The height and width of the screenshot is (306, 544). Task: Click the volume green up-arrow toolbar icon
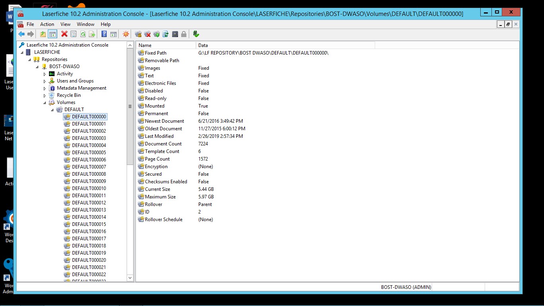[157, 34]
